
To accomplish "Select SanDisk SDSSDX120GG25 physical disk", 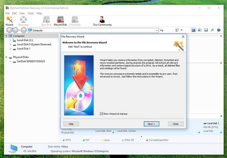I will coord(31,61).
